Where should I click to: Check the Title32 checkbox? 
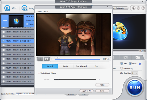pyautogui.click(x=3, y=45)
